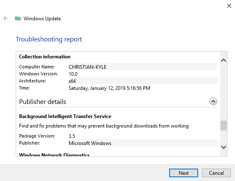Click the Publisher: label
The width and height of the screenshot is (235, 181).
click(x=29, y=143)
